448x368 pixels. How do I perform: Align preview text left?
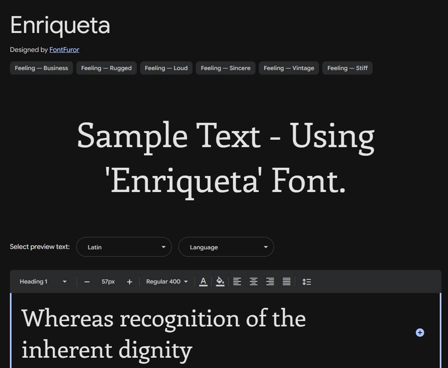click(237, 282)
